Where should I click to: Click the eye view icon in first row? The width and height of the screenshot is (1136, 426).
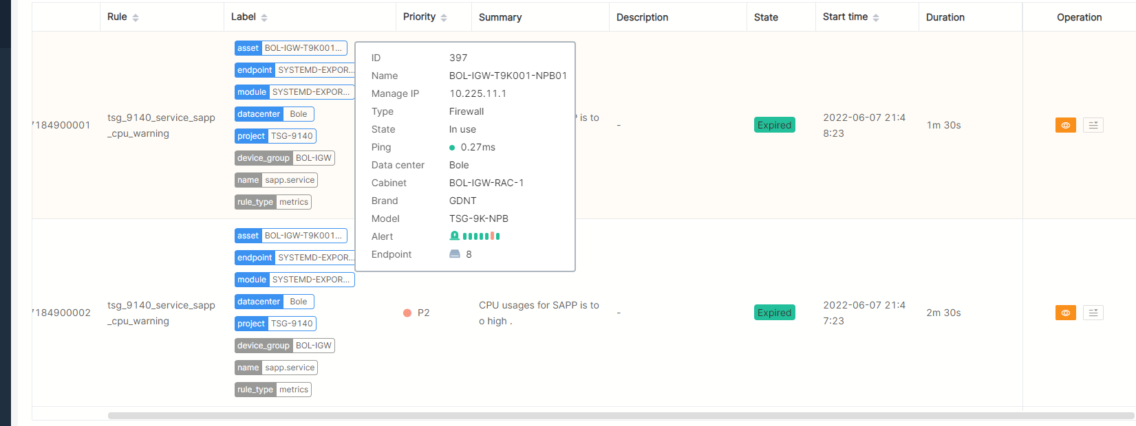[x=1065, y=125]
